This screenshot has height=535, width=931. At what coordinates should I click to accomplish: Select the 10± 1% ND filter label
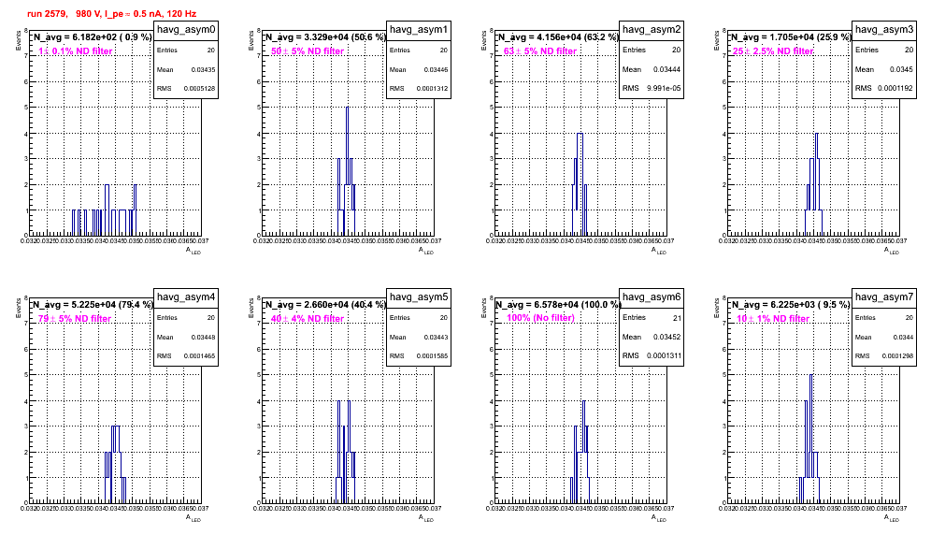tap(773, 319)
